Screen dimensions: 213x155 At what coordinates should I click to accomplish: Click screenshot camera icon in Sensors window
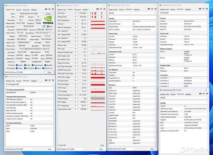(98, 9)
